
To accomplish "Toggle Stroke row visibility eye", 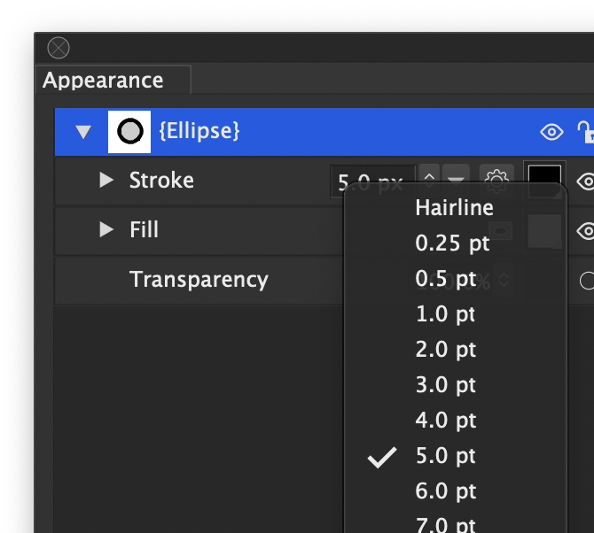I will click(585, 182).
